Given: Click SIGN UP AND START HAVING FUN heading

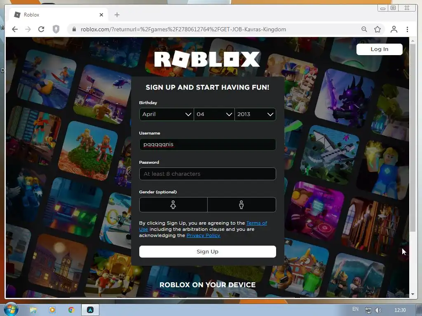Looking at the screenshot, I should 208,87.
